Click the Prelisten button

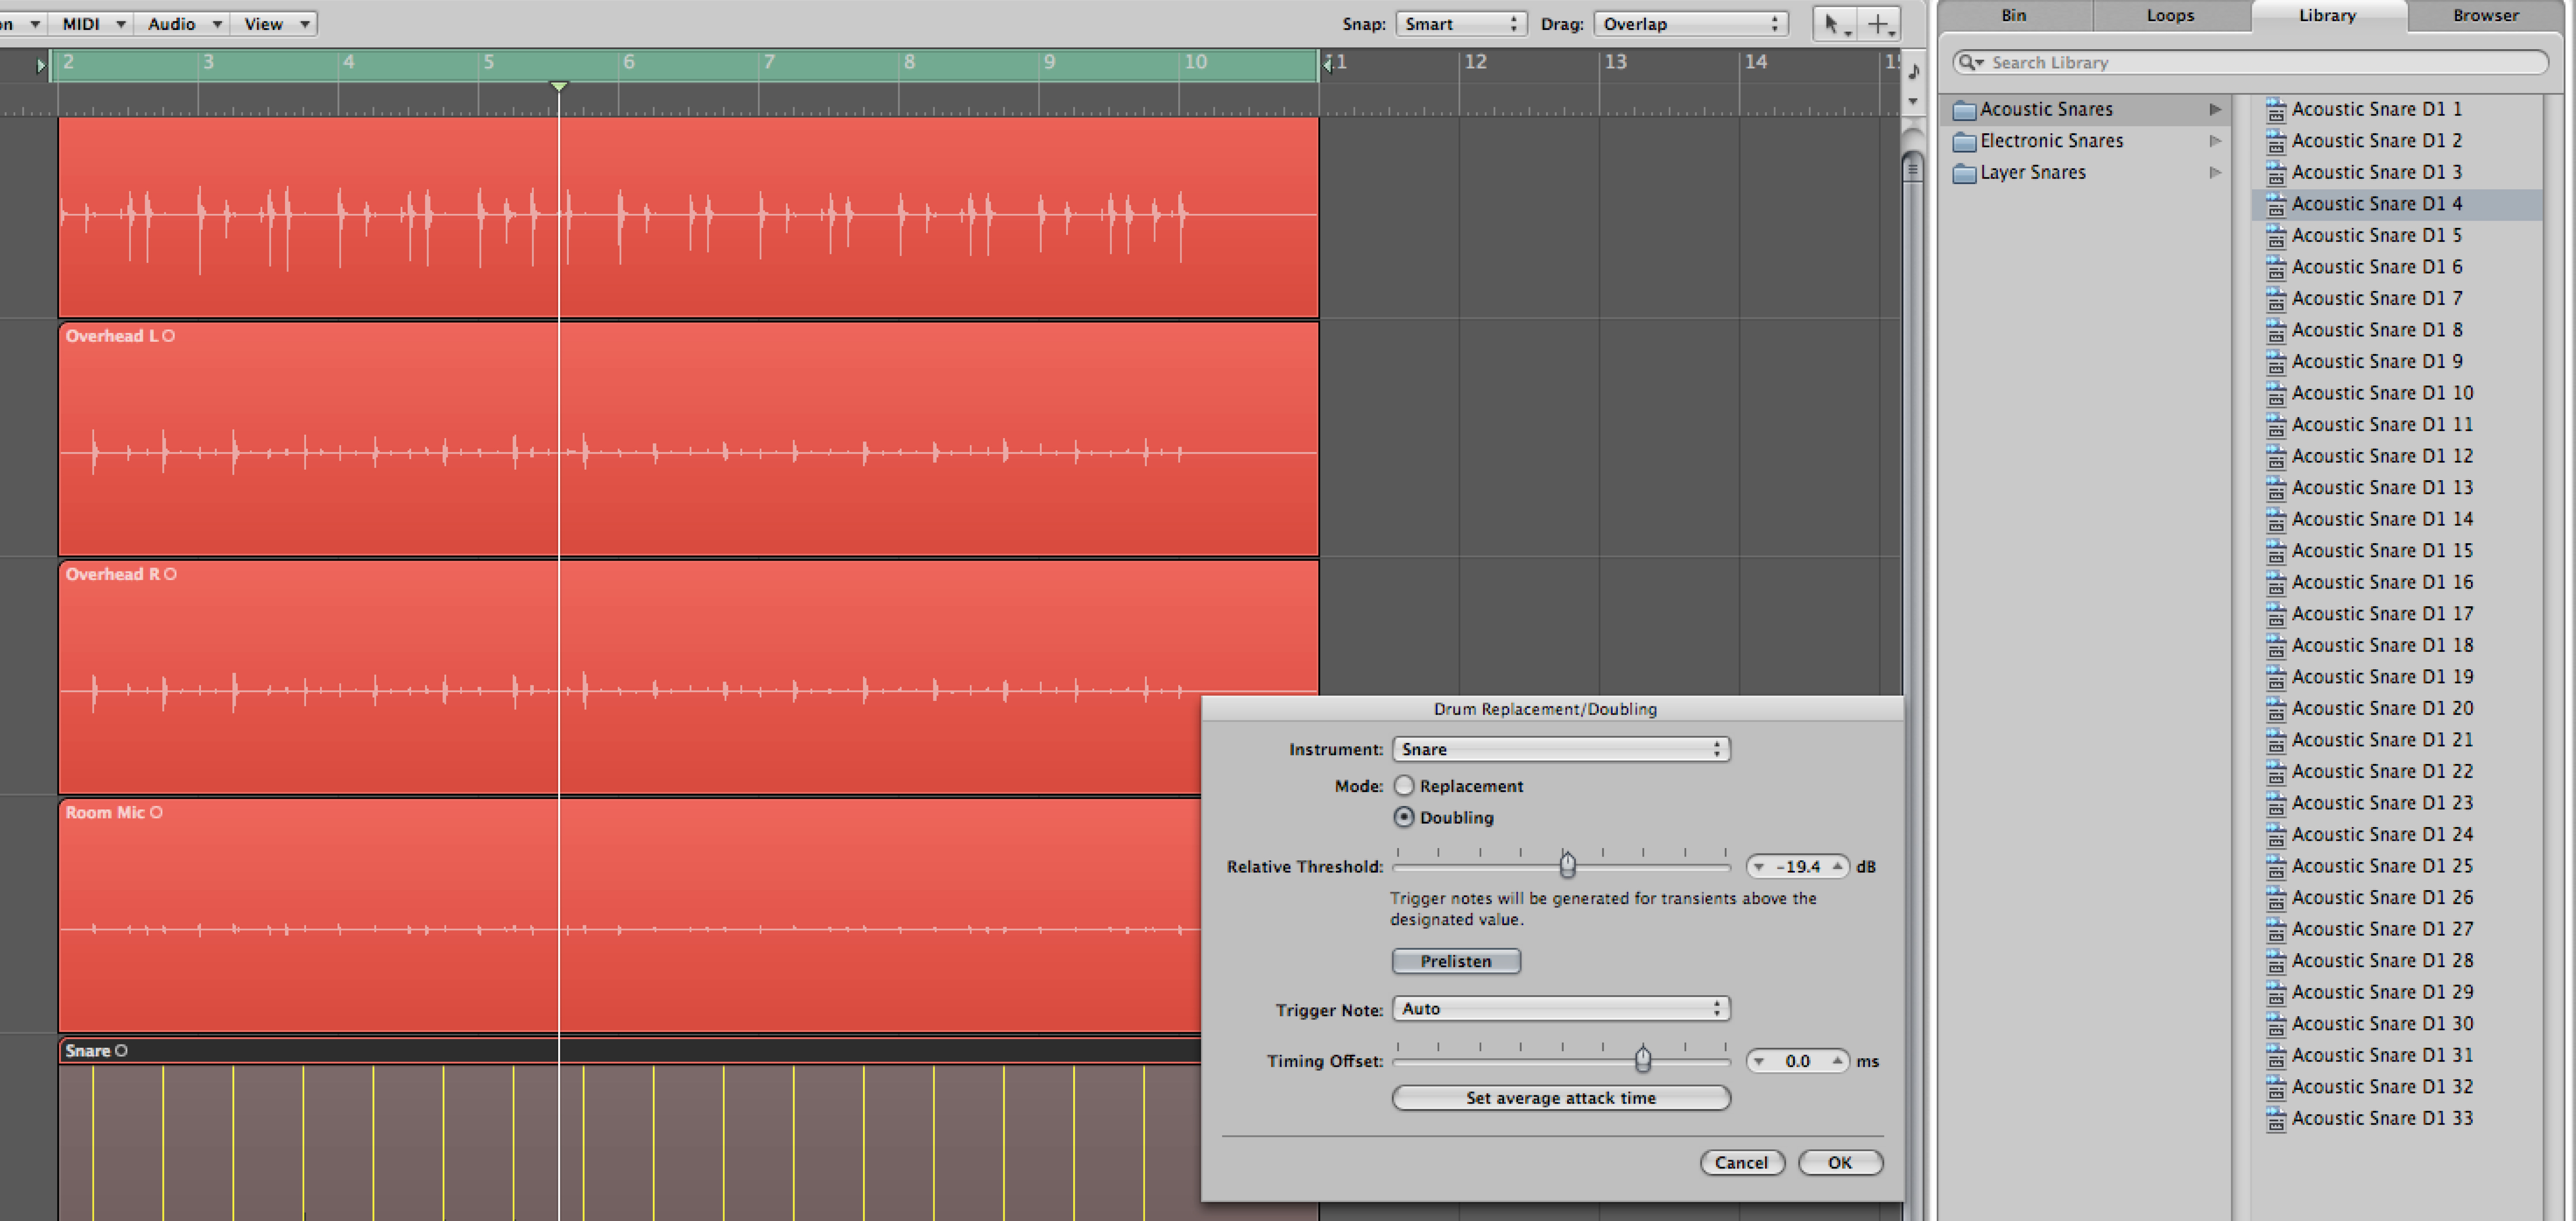(x=1456, y=961)
